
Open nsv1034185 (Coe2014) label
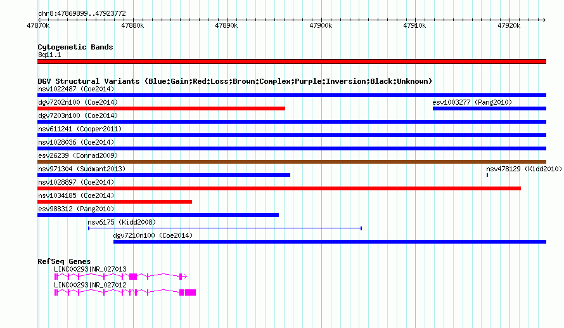pyautogui.click(x=76, y=195)
